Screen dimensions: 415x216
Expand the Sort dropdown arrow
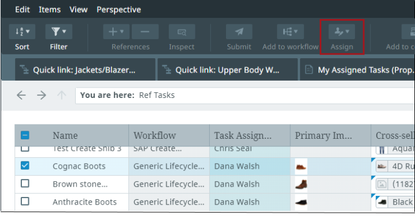pyautogui.click(x=28, y=32)
